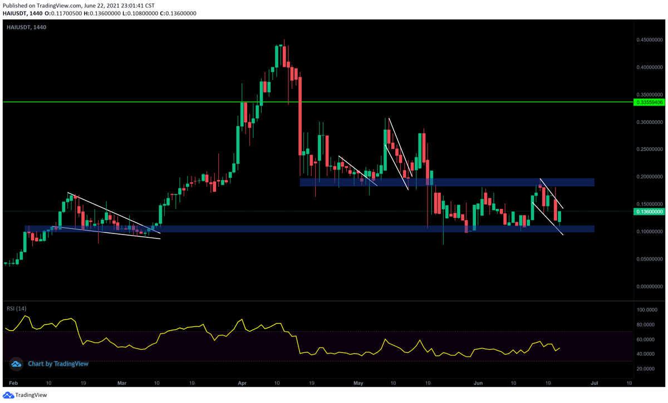Click the 0.20000000 price axis label
This screenshot has height=403, width=668.
point(649,177)
